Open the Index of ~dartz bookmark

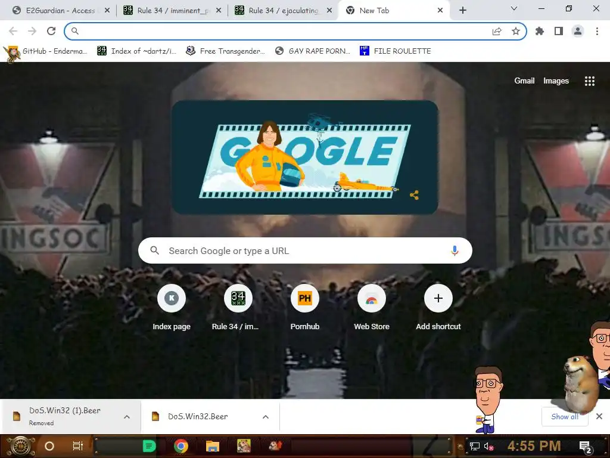[x=137, y=51]
